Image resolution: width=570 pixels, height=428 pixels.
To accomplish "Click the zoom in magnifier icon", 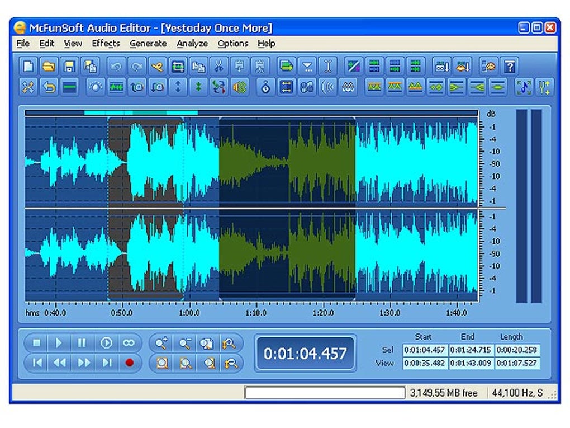I will tap(162, 343).
